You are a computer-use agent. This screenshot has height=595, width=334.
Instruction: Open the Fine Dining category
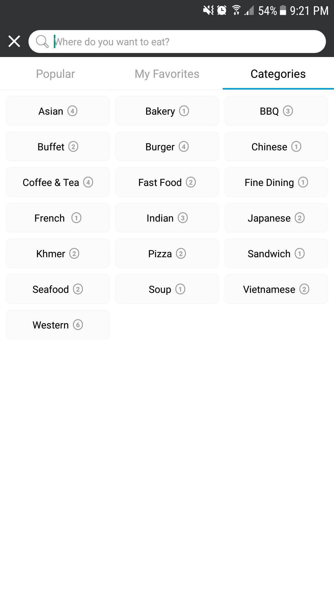click(276, 182)
